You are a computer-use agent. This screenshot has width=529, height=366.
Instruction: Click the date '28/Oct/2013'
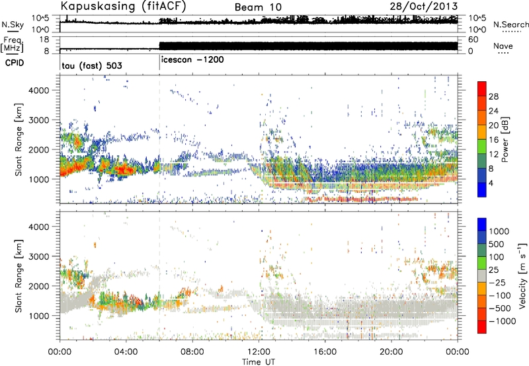tap(424, 7)
